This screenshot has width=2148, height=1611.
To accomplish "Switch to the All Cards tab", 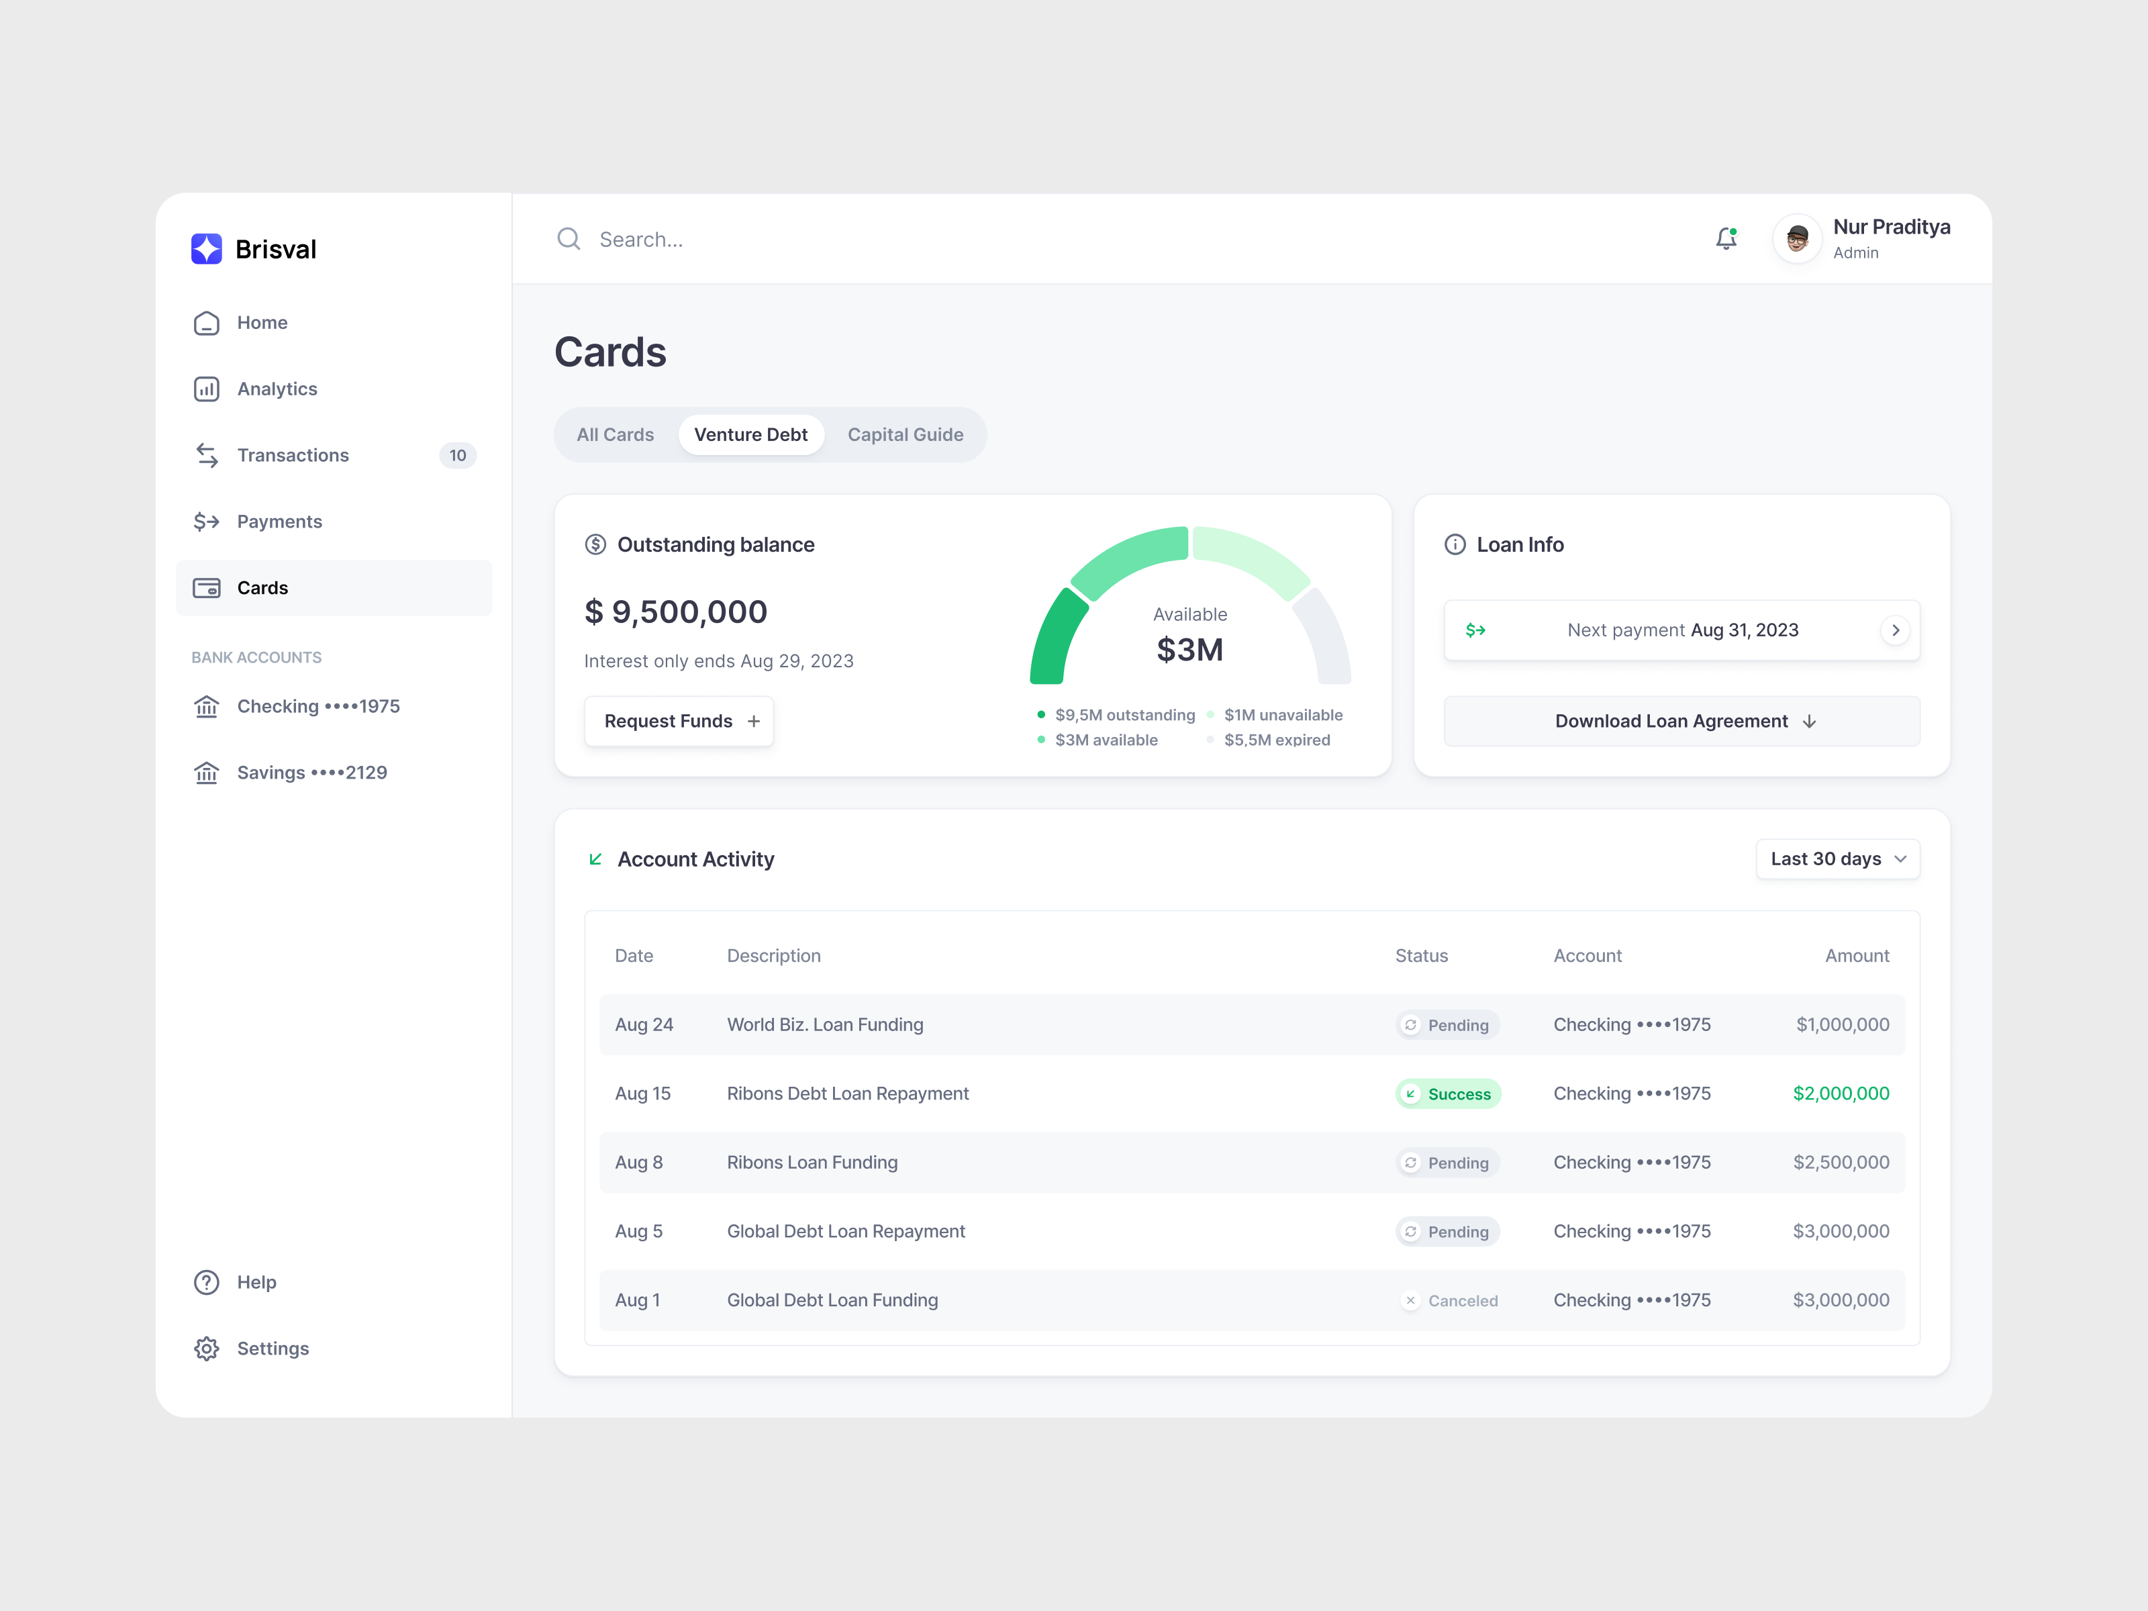I will click(615, 434).
